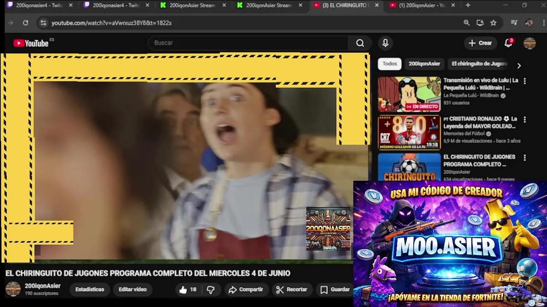Click the YouTube logo home link

tap(31, 43)
